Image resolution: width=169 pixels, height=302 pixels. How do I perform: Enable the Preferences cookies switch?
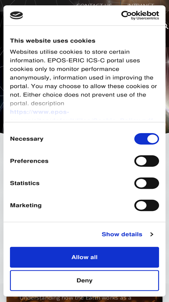click(x=146, y=161)
